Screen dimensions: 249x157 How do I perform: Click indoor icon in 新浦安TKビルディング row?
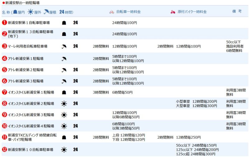pyautogui.click(x=64, y=137)
